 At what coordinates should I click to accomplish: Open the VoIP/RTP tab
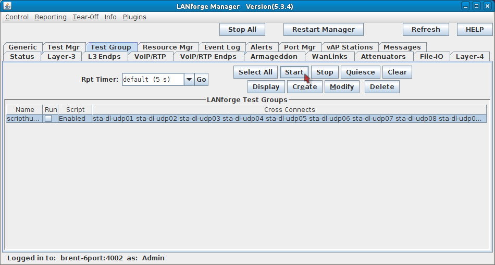[x=150, y=56]
